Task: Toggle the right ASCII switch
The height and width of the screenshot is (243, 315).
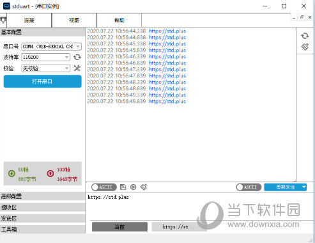Action: [249, 187]
